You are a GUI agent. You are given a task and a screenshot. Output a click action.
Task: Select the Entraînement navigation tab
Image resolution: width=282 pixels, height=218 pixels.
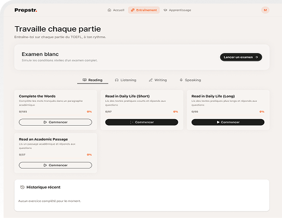(144, 10)
